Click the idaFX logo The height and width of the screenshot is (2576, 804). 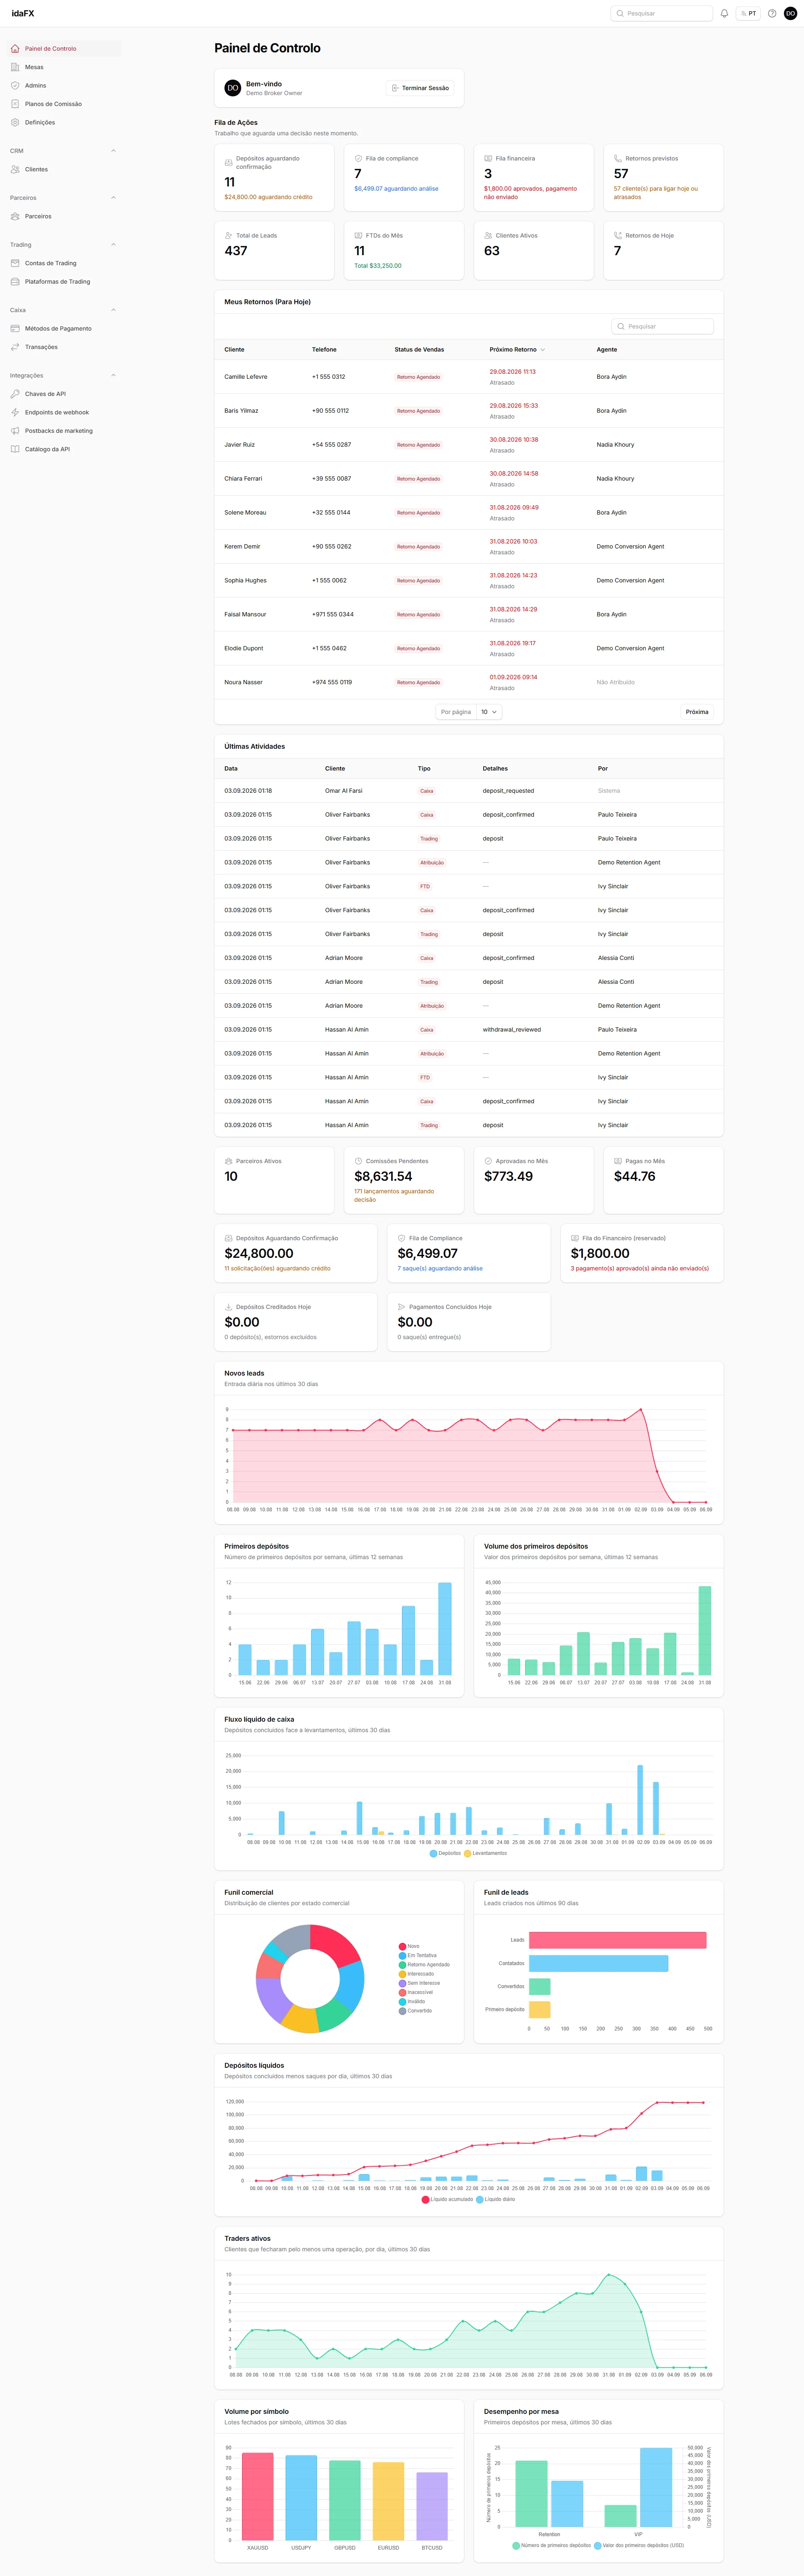click(x=23, y=13)
